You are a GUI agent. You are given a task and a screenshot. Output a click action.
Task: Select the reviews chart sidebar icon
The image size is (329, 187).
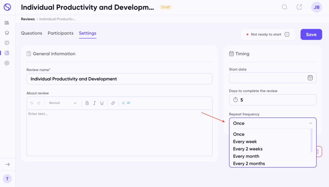(7, 53)
